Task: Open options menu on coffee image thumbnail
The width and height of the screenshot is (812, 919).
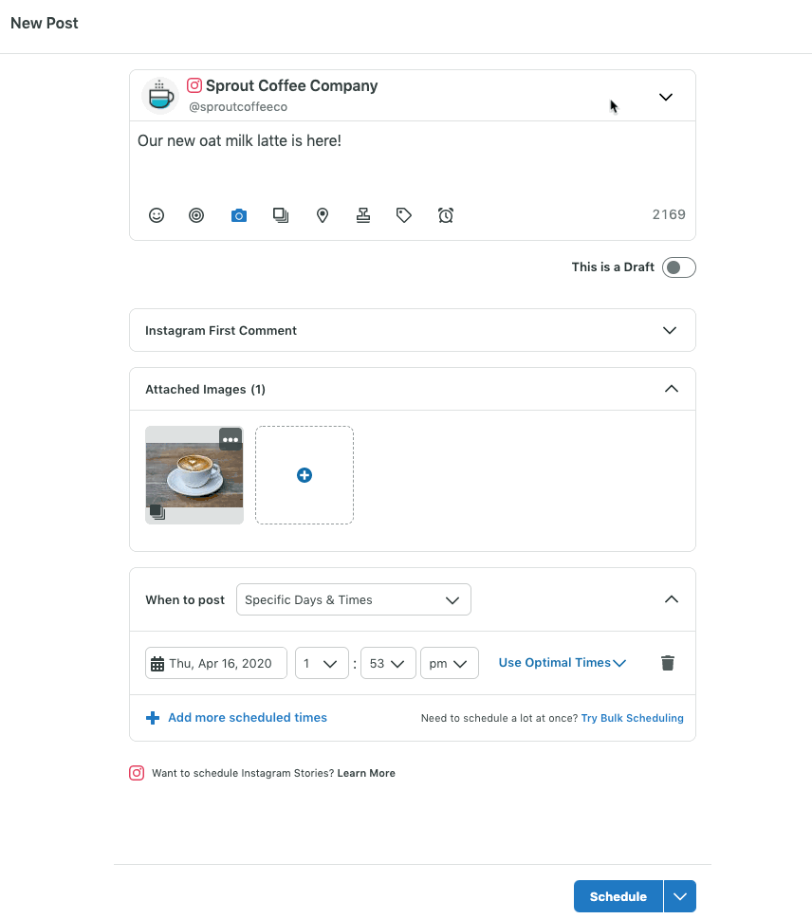Action: [x=231, y=439]
